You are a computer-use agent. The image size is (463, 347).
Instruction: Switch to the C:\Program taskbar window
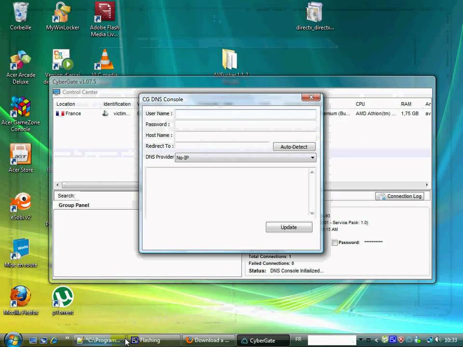click(x=99, y=340)
